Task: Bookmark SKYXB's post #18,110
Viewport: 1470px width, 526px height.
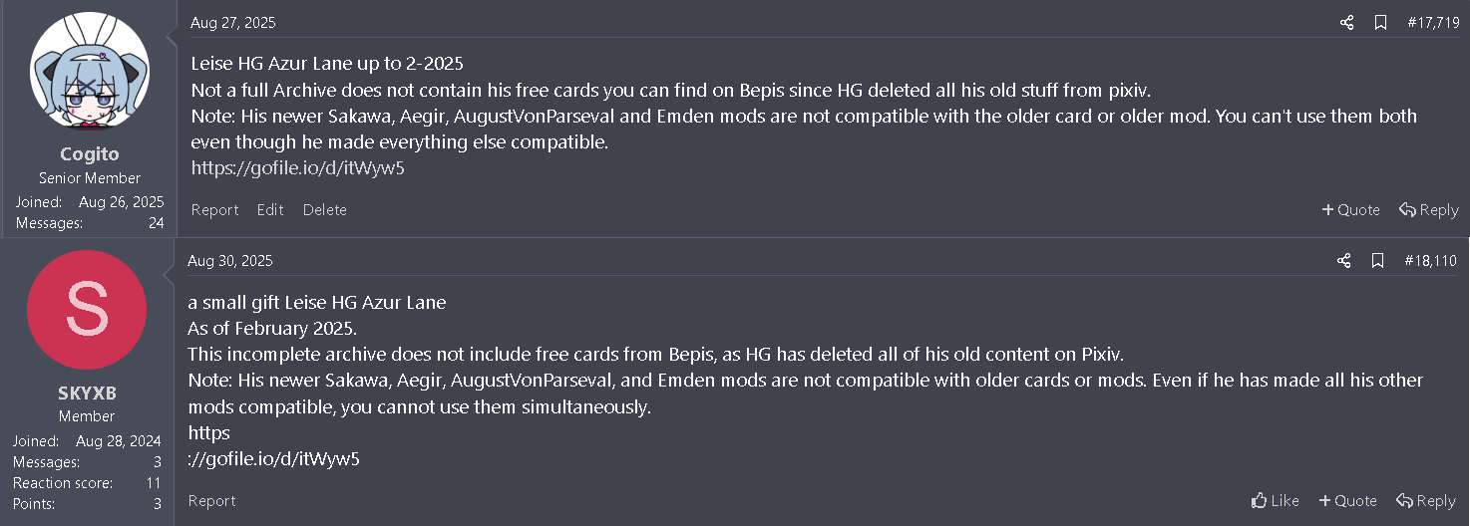Action: pos(1377,261)
